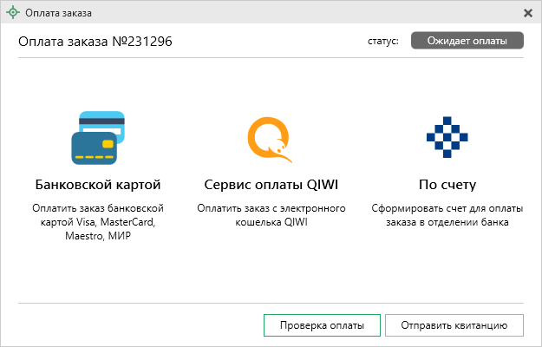
Task: Select the orange QIWI logo icon
Action: [271, 139]
